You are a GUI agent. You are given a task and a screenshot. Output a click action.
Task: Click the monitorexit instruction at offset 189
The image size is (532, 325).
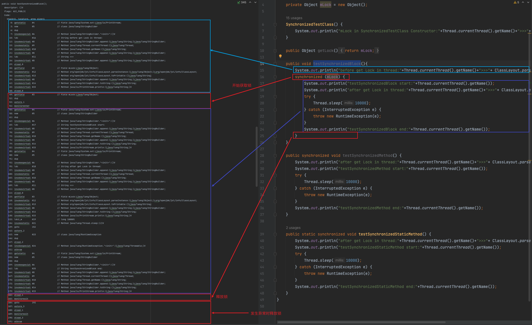tap(21, 314)
